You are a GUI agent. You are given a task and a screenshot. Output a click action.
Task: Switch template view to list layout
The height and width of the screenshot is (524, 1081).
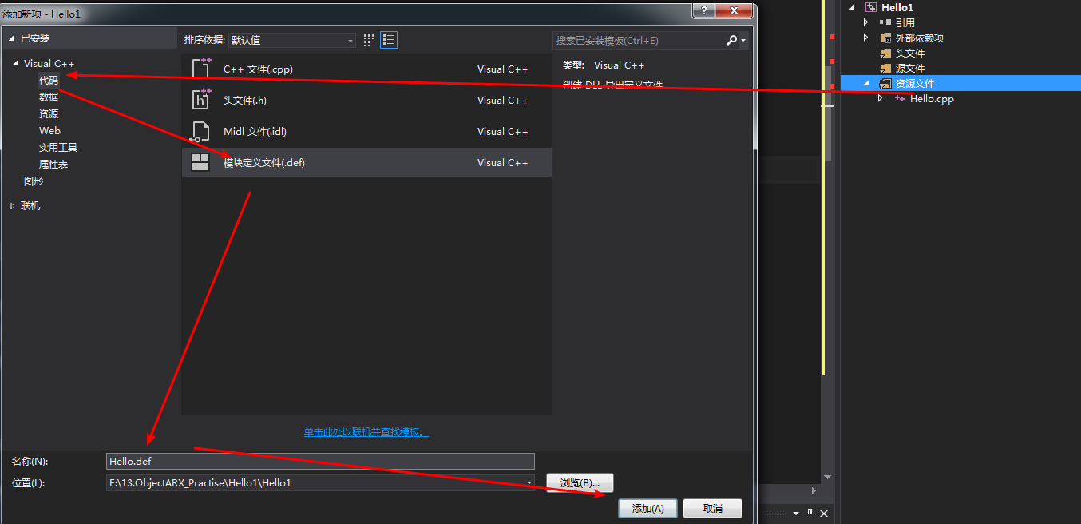(x=389, y=39)
